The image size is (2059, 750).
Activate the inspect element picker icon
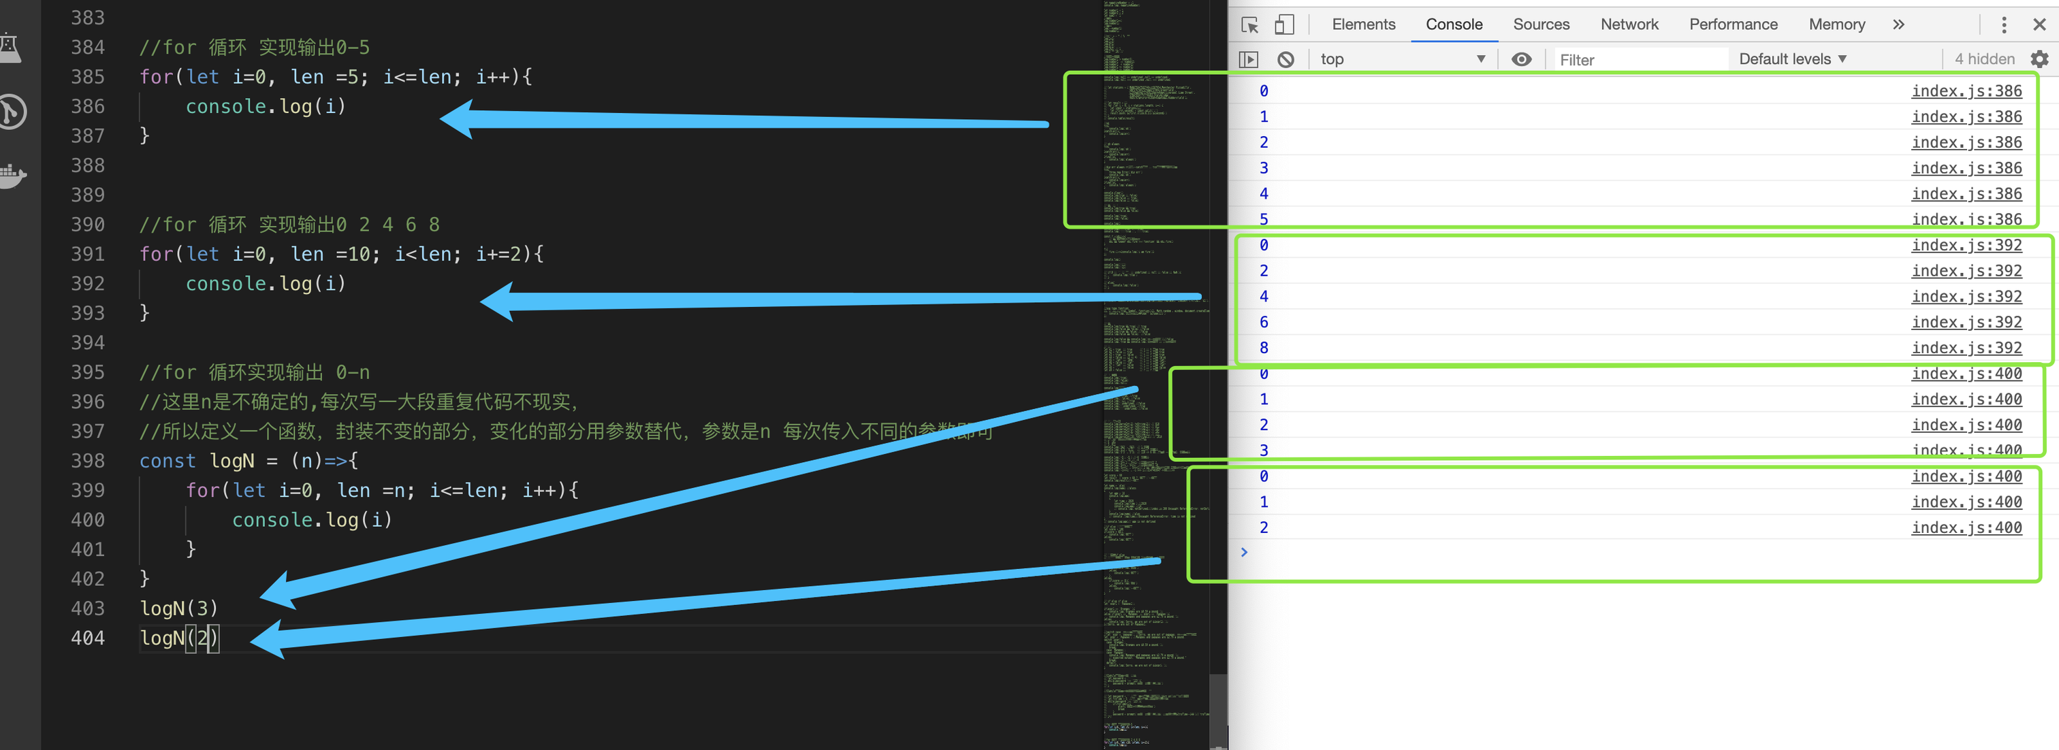[x=1249, y=25]
